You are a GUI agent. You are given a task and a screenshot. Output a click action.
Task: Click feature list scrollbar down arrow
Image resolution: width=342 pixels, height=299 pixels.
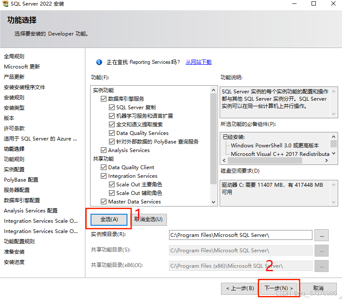click(213, 202)
